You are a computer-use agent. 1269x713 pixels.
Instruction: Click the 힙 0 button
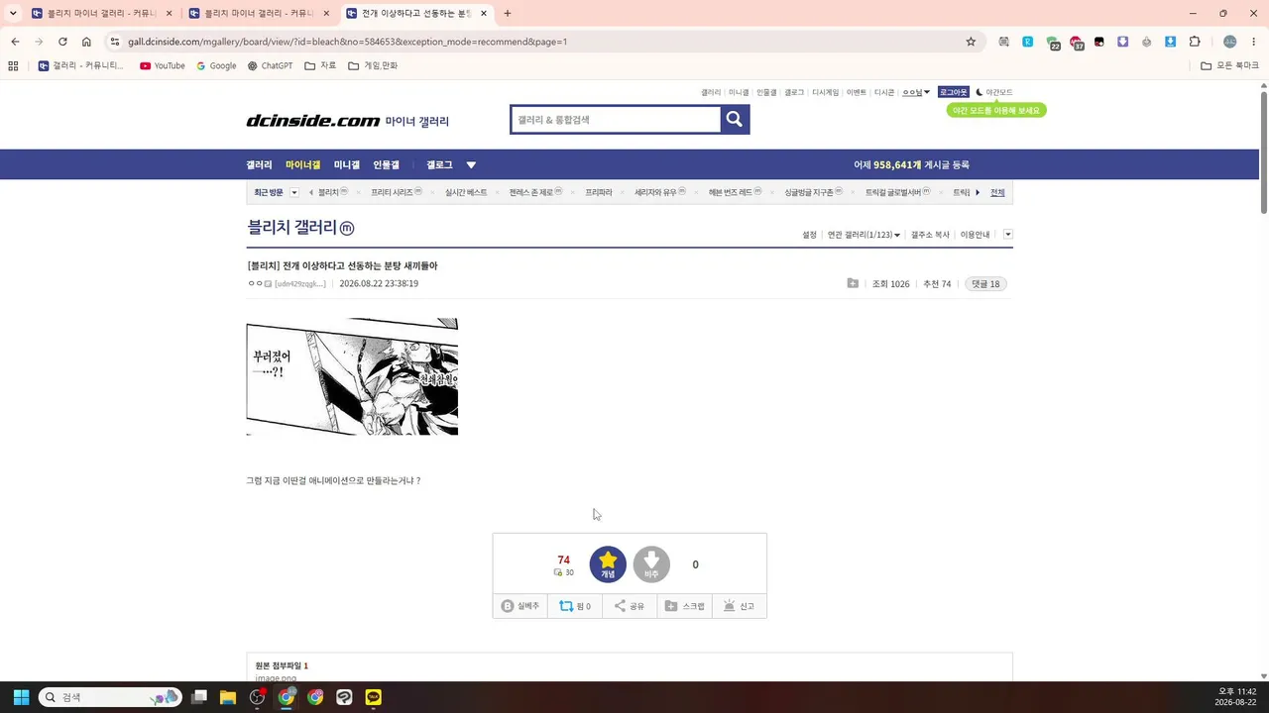tap(575, 606)
